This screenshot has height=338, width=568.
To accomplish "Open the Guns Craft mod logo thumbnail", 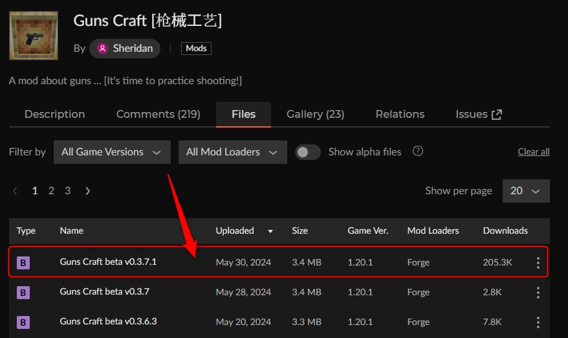I will click(34, 36).
